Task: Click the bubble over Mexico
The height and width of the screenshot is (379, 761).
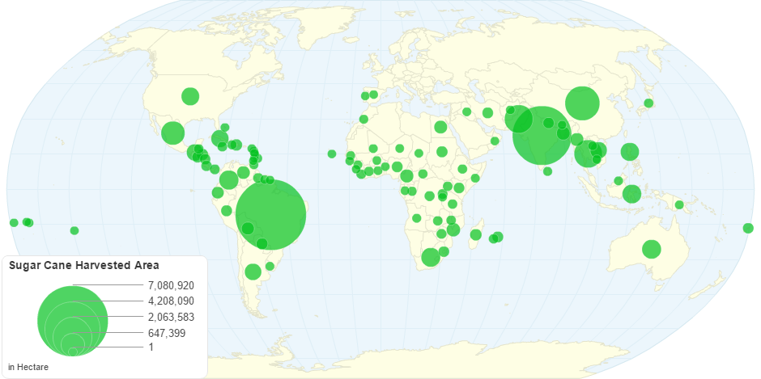Action: point(172,133)
